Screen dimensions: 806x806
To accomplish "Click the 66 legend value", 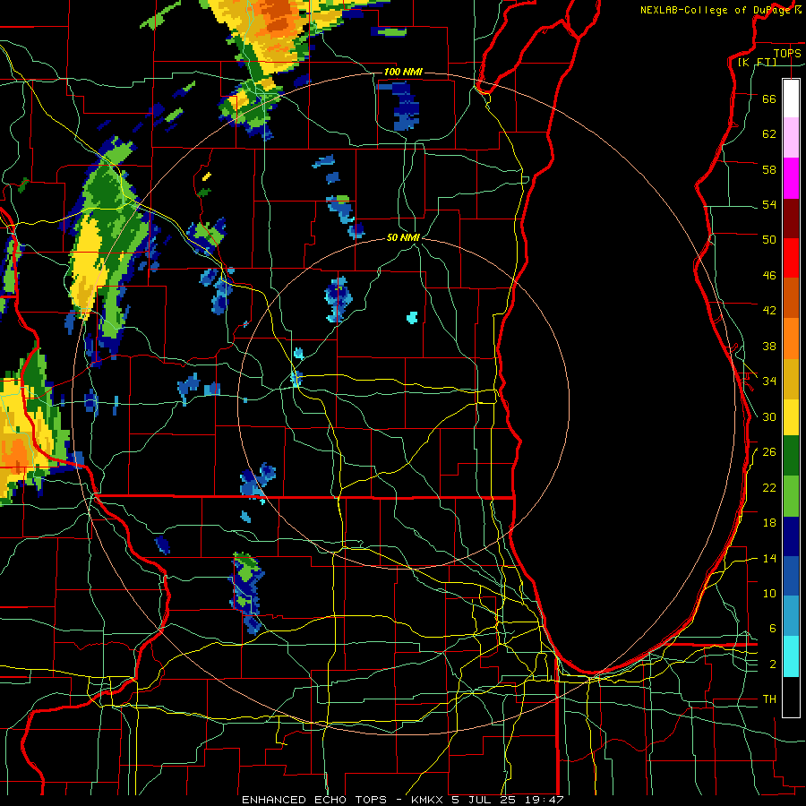I will [769, 99].
